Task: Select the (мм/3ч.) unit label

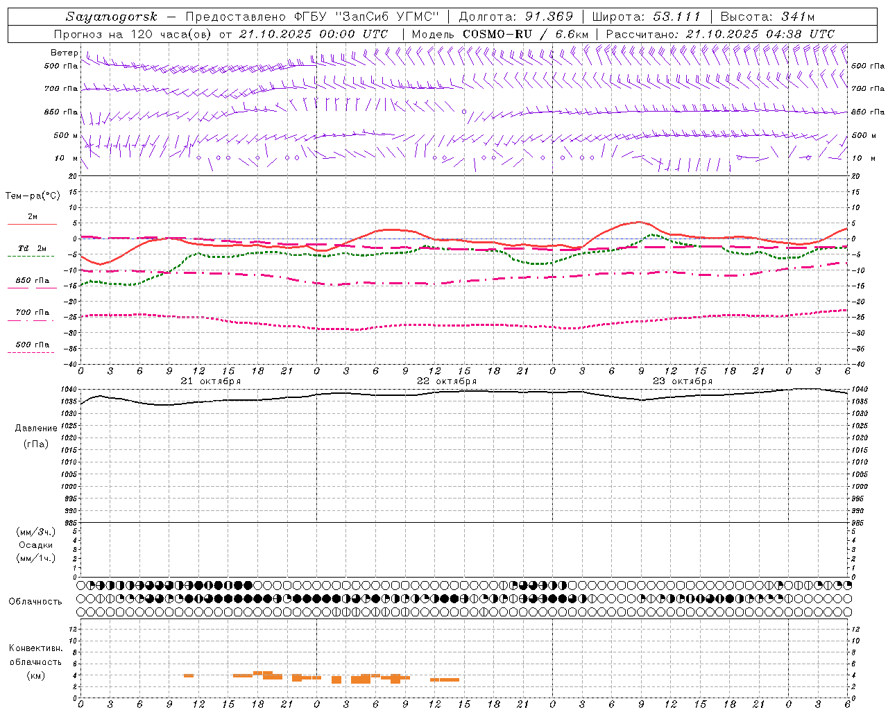Action: pos(36,532)
